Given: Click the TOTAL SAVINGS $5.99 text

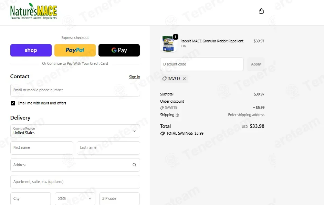Looking at the screenshot, I should coord(185,133).
